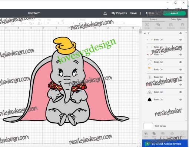Click the Layers panel scroll-down arrow
The height and width of the screenshot is (147, 189).
click(186, 120)
